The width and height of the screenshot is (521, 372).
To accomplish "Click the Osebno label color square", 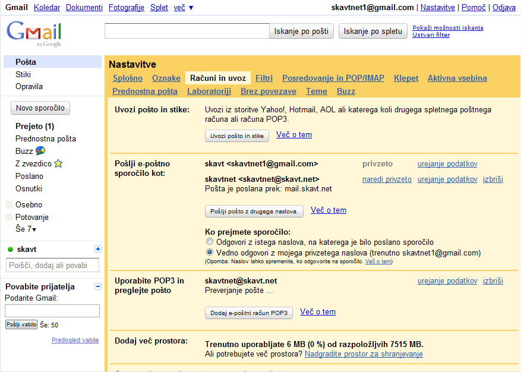I will point(10,204).
